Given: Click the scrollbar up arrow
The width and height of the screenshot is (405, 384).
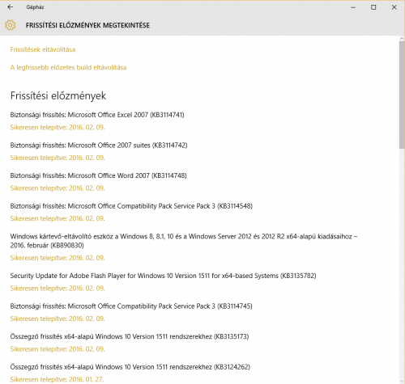Looking at the screenshot, I should click(402, 39).
